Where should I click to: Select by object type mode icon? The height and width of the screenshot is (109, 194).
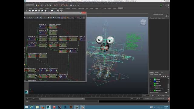click(x=48, y=5)
